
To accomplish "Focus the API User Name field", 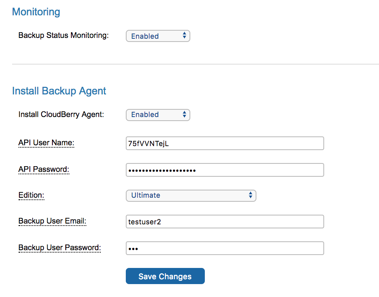I will tap(225, 143).
